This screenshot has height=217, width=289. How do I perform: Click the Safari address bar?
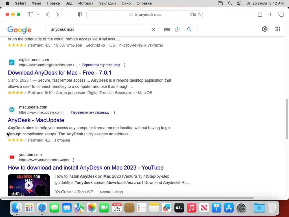(x=144, y=14)
